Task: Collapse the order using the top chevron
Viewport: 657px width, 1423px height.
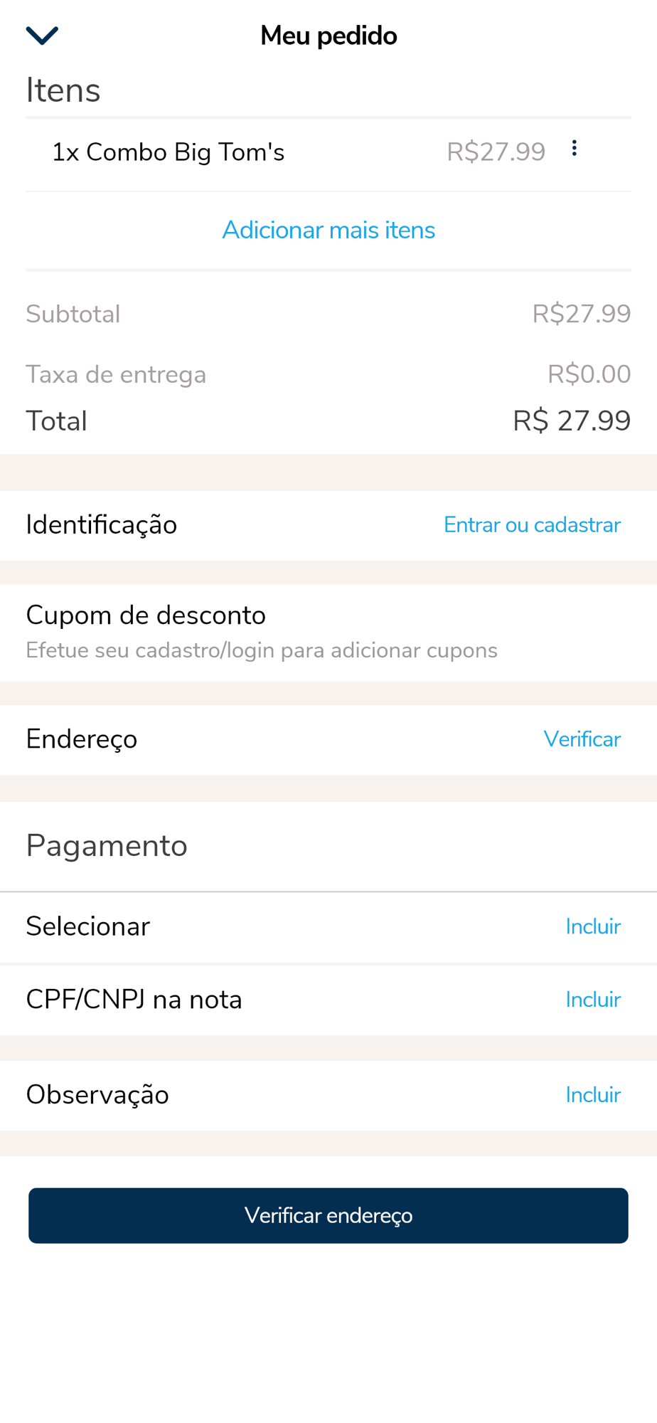Action: (x=42, y=35)
